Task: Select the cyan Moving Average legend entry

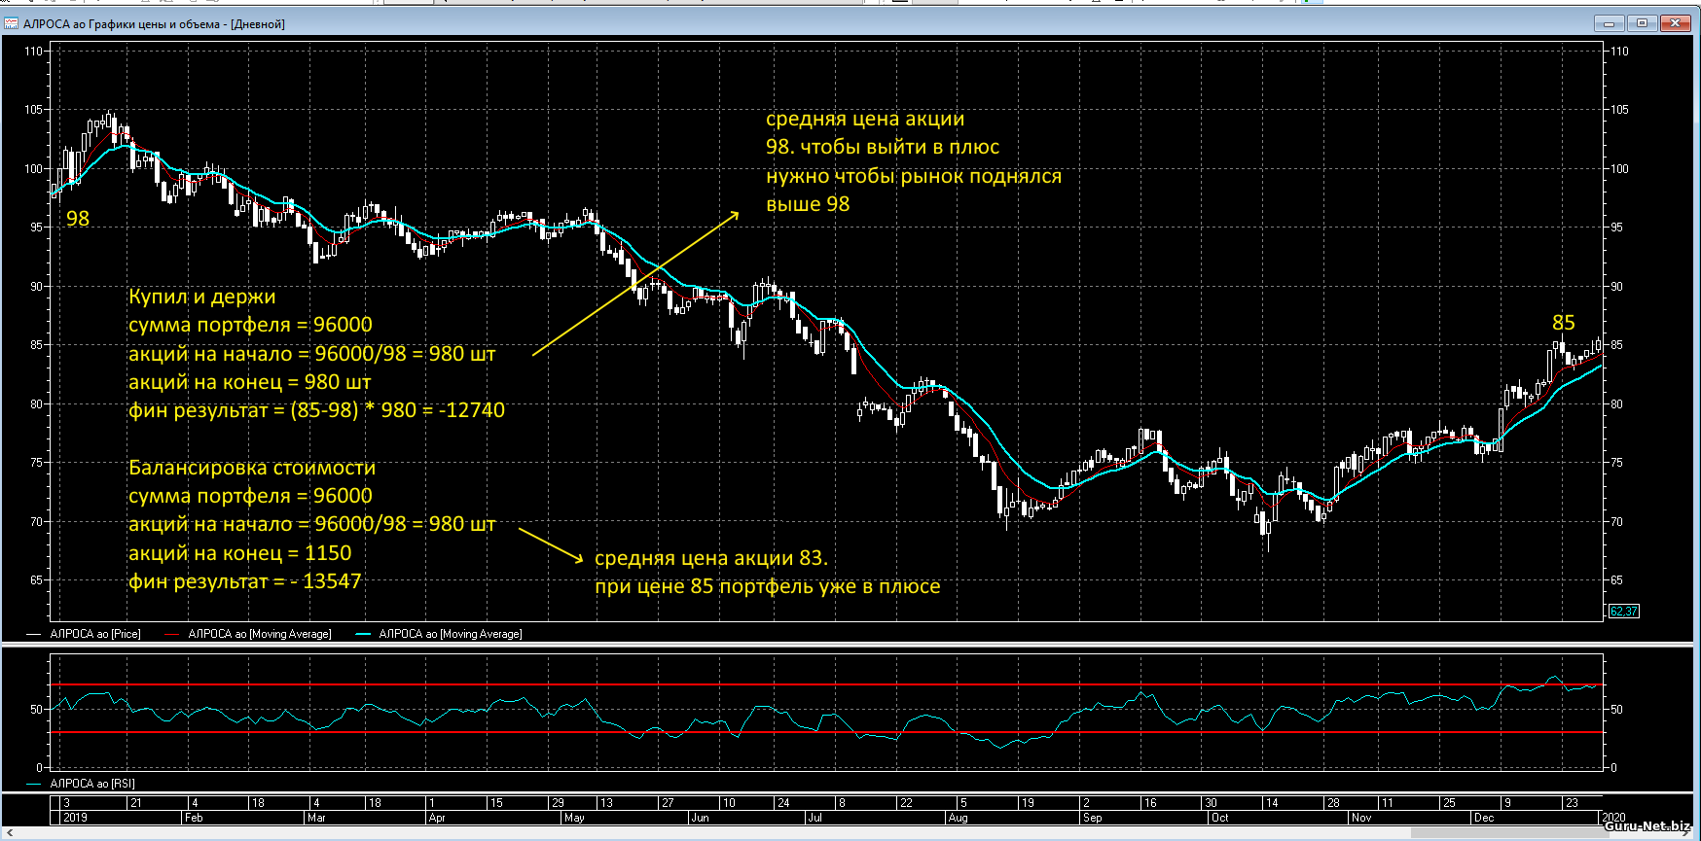Action: point(439,634)
